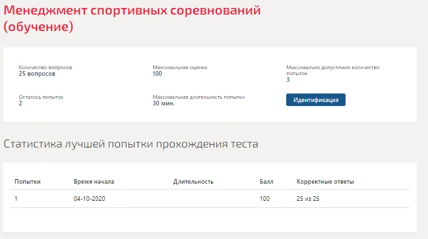Click the Максимальная оценка label
This screenshot has height=239, width=428.
180,67
